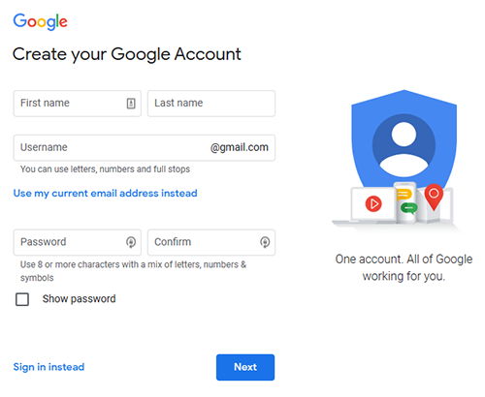Viewport: 485px width, 397px height.
Task: Focus the First name field
Action: [78, 104]
